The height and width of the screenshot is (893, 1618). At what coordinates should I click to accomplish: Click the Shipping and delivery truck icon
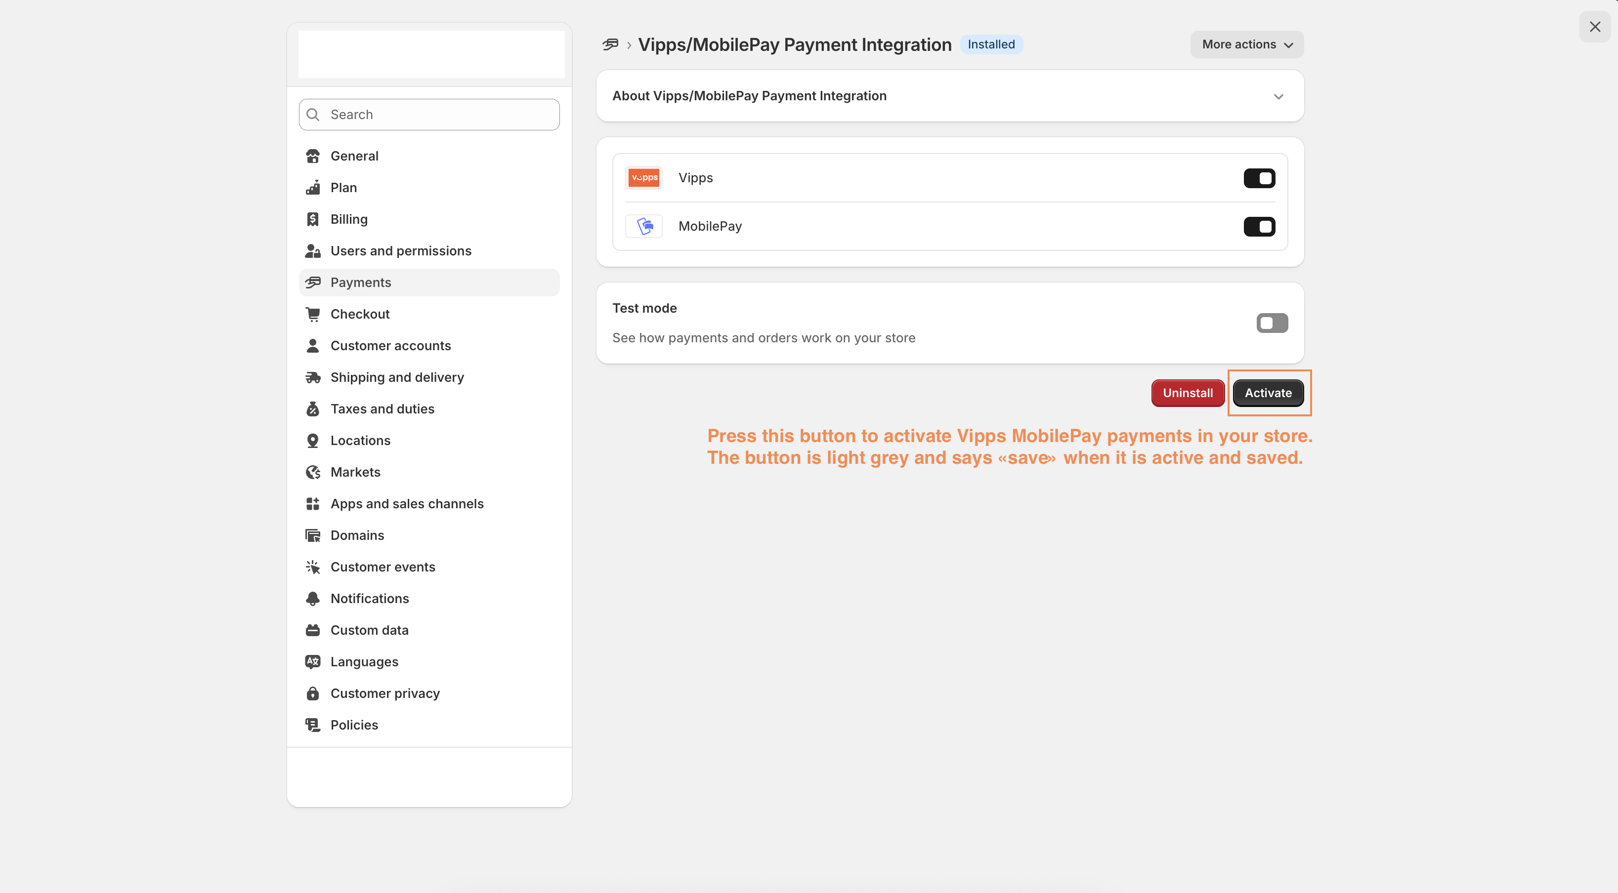[x=313, y=377]
